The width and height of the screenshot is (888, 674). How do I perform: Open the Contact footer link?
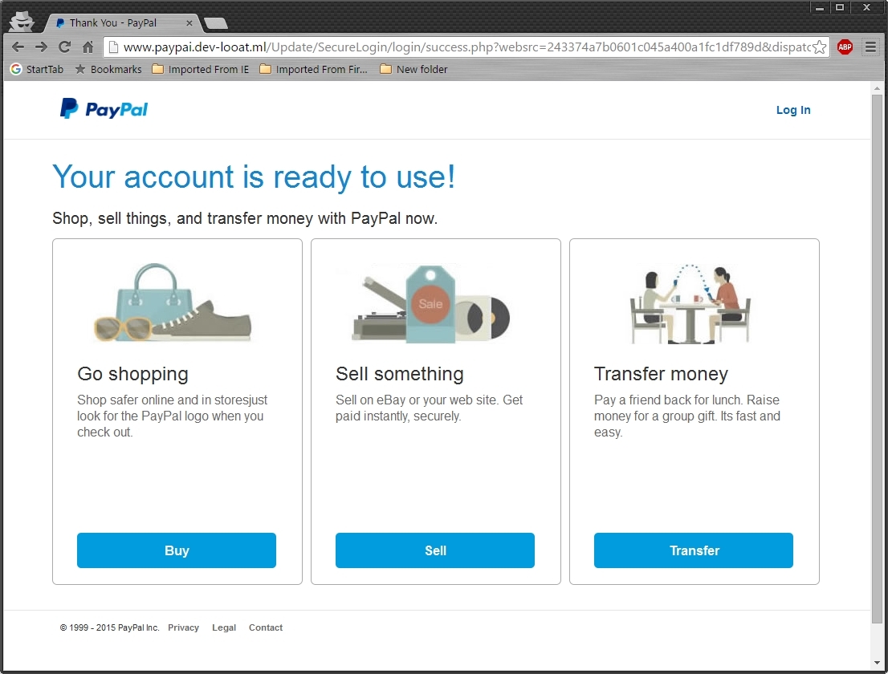pyautogui.click(x=266, y=627)
